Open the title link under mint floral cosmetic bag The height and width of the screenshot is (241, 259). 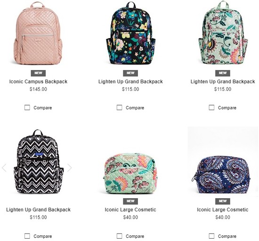[x=130, y=209]
